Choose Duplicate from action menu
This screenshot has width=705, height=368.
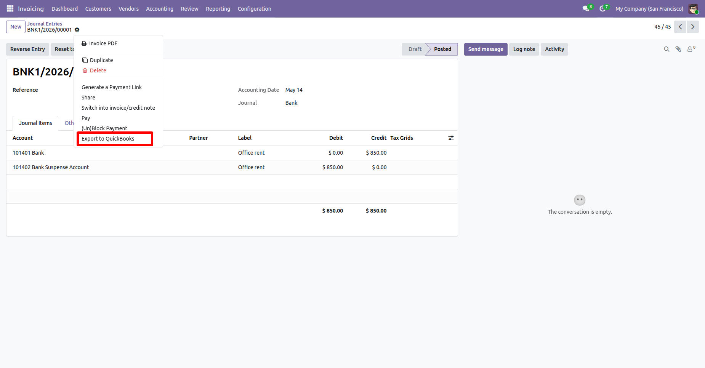[x=118, y=60]
